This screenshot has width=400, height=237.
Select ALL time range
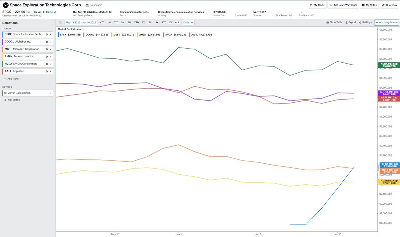tap(177, 22)
